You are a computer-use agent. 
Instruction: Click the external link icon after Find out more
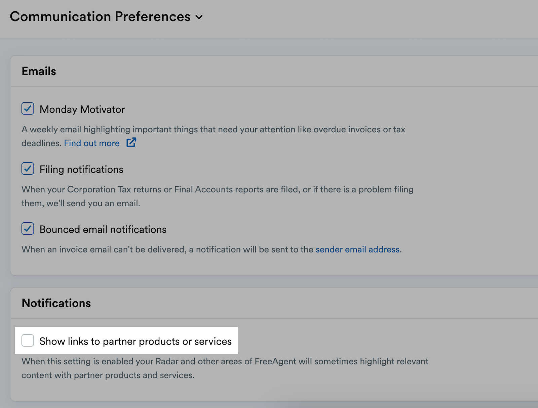[x=131, y=142]
